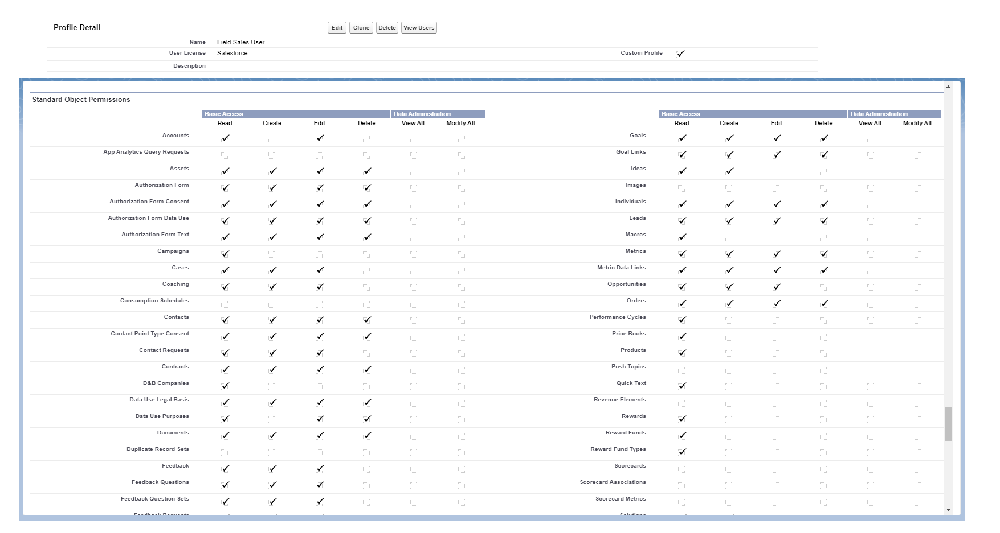This screenshot has width=1000, height=533.
Task: Enable Opportunities Delete permission
Action: [823, 288]
